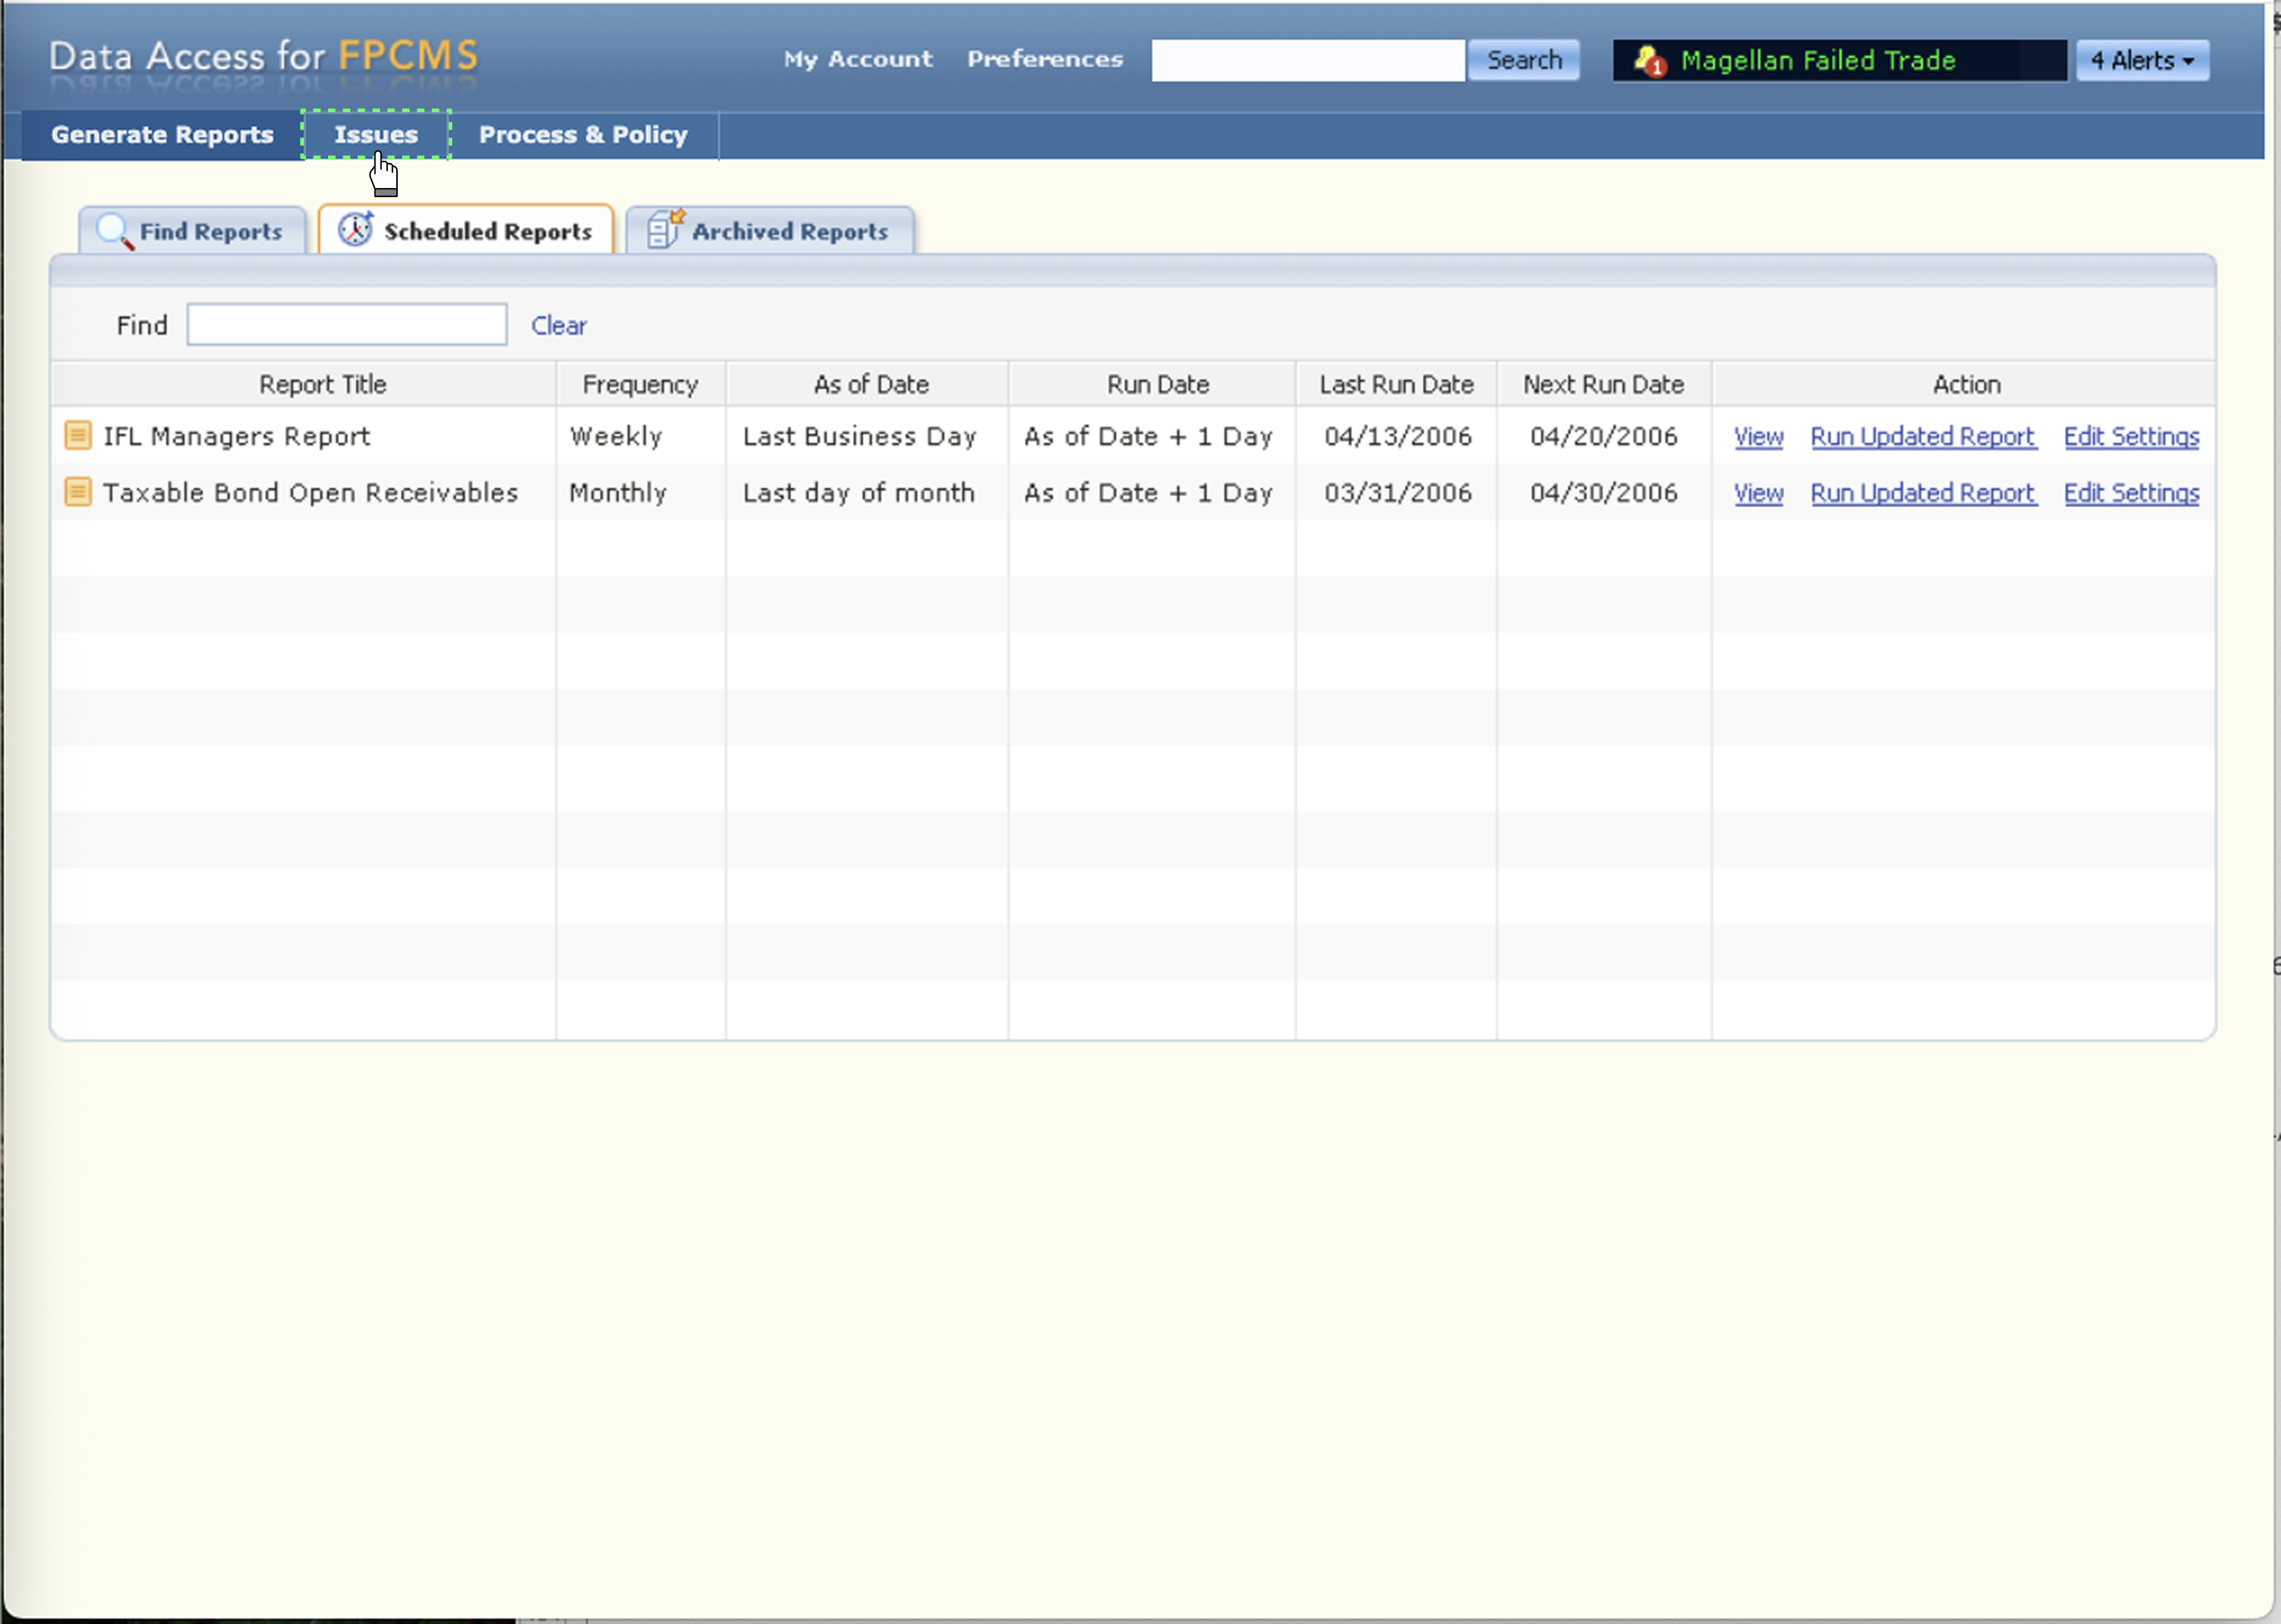Click the Taxable Bond Open Receivables row icon
2281x1624 pixels.
tap(77, 492)
